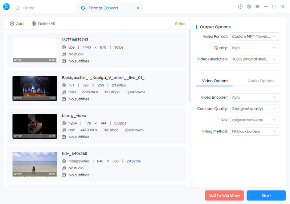Click subtitle icon in hdv_640x360 row

(64, 175)
